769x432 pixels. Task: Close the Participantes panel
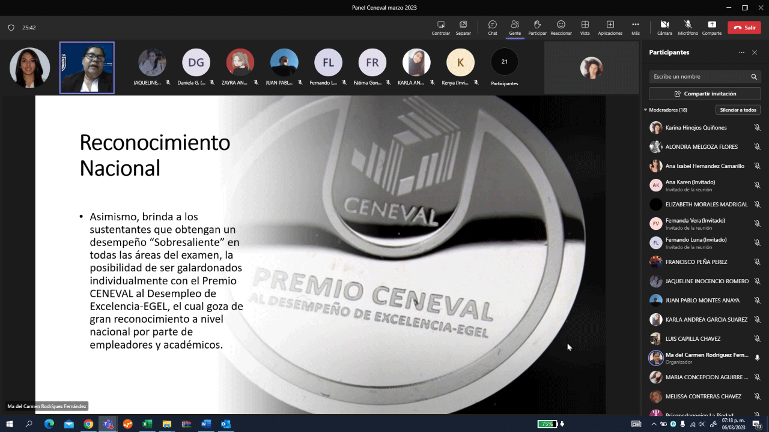pyautogui.click(x=755, y=53)
